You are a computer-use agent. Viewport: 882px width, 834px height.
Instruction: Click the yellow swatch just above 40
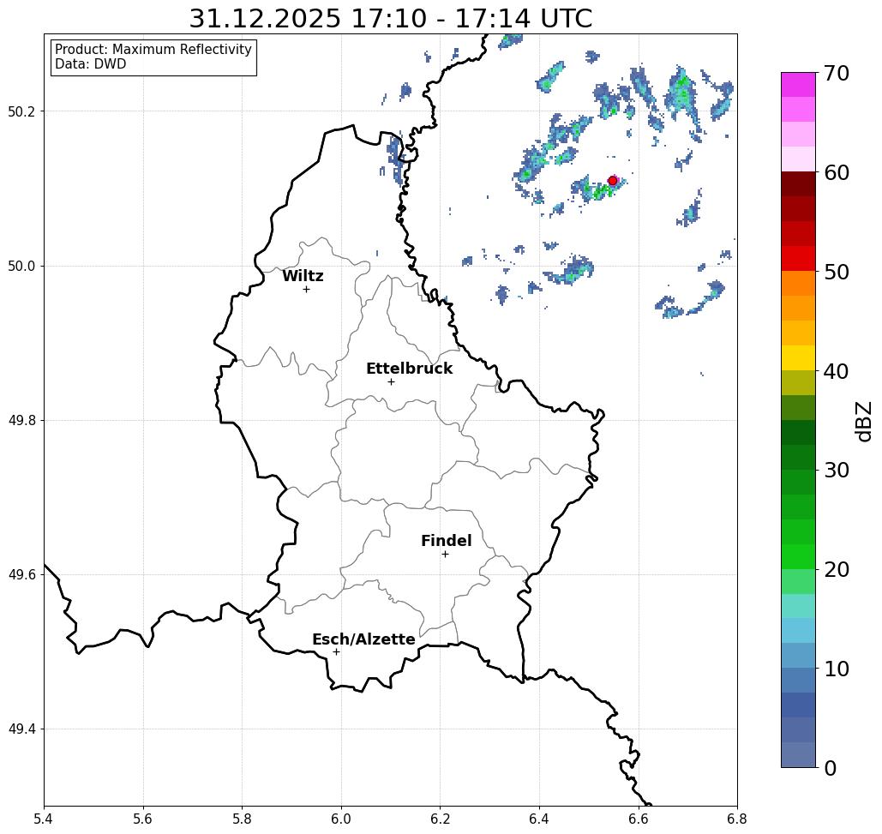798,357
